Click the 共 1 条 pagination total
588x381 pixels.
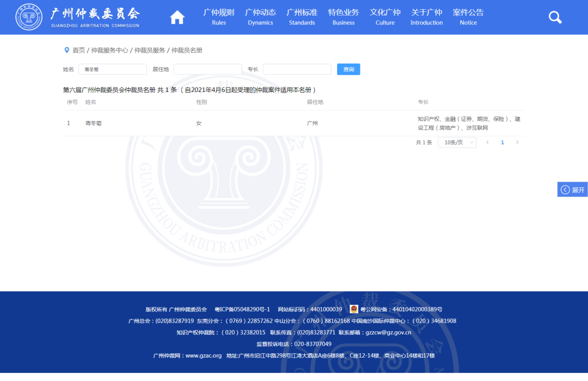click(424, 143)
